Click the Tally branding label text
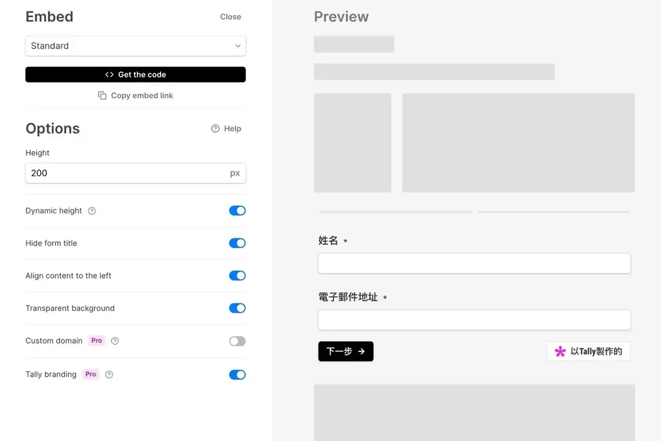 [51, 374]
